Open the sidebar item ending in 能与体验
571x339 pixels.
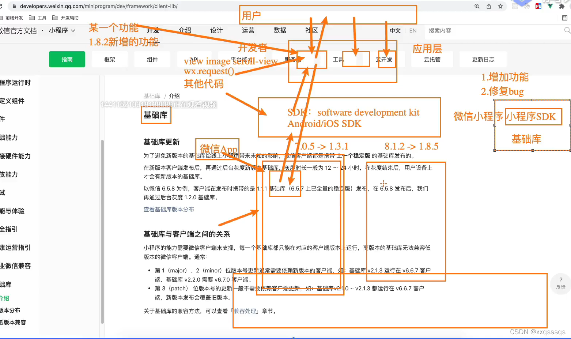(12, 211)
